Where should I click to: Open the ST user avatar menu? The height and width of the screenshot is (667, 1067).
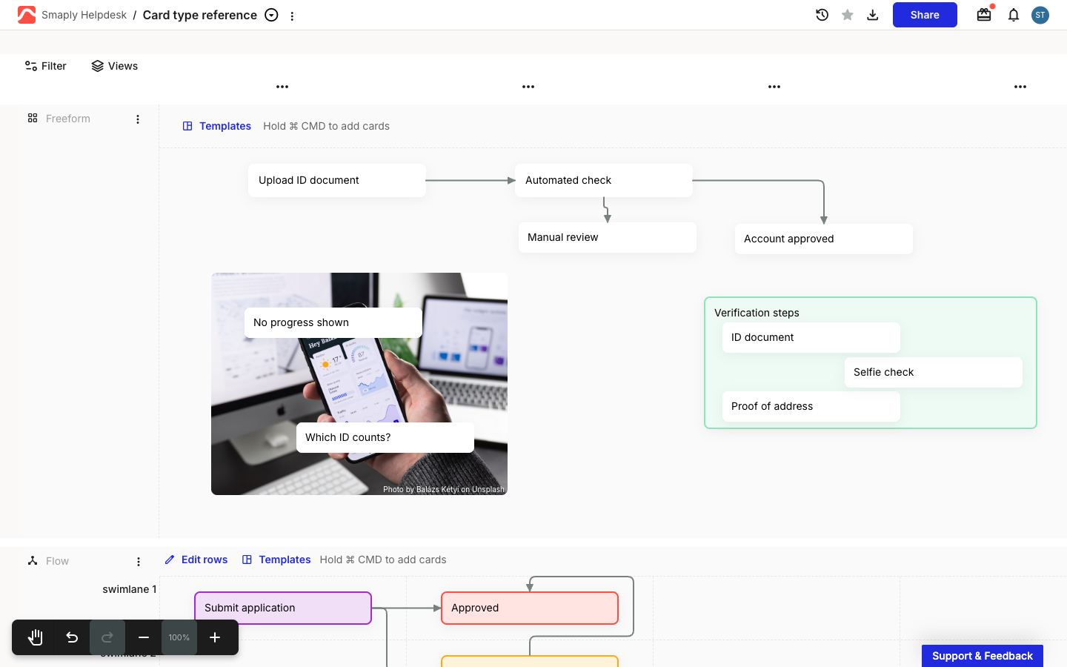pos(1040,15)
